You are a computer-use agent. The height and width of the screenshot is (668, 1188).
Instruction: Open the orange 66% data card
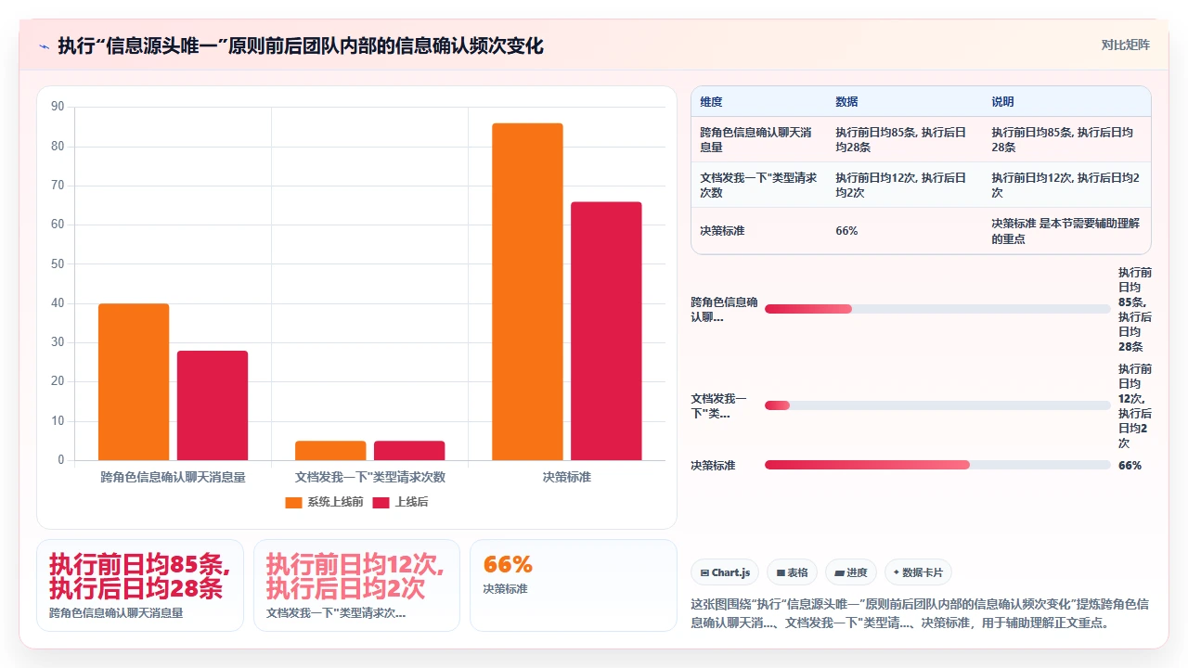click(x=574, y=585)
